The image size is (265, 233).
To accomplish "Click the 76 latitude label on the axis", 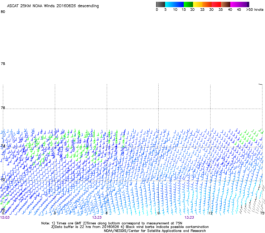I will coord(3,108).
